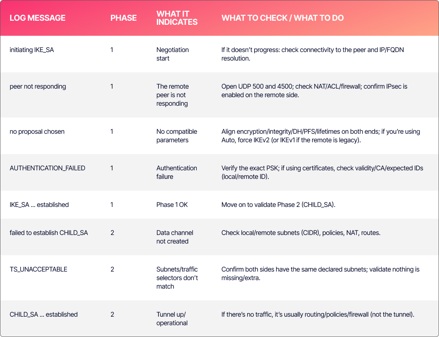This screenshot has height=337, width=439.
Task: Select the 'CHILD_SA ... established' log entry
Action: [x=43, y=315]
